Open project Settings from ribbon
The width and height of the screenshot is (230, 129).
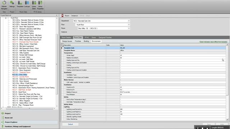pyautogui.click(x=12, y=4)
